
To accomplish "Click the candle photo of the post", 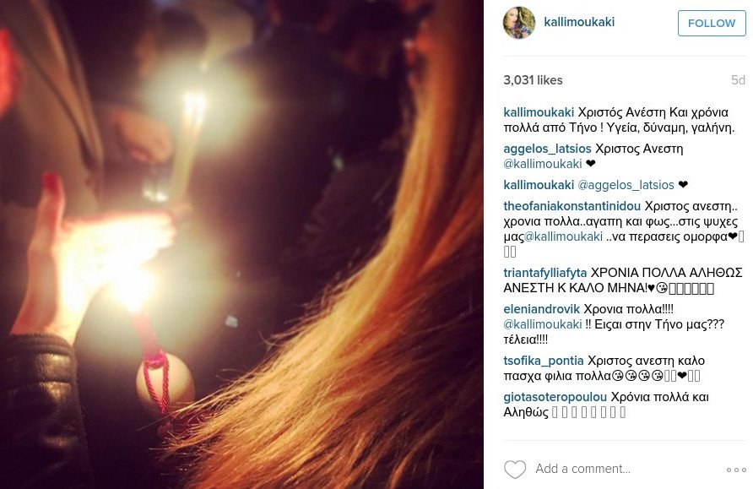I will 241,245.
